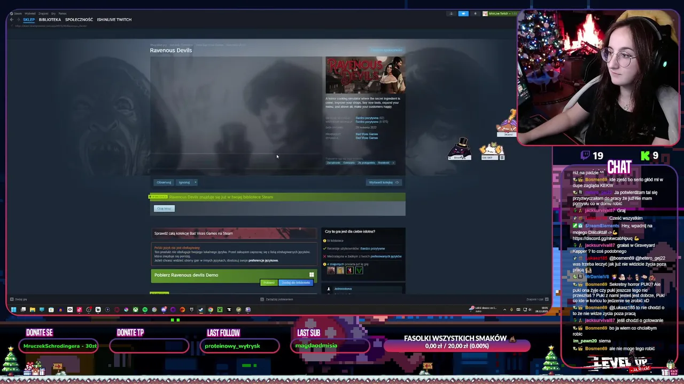
Task: Go forward with the Steam forward arrow
Action: click(x=18, y=20)
